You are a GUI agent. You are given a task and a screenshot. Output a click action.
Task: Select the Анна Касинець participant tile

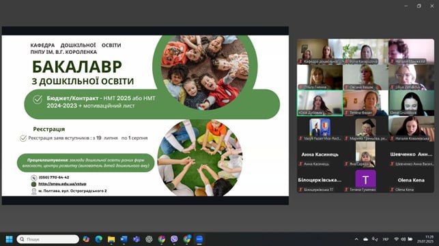tap(320, 155)
